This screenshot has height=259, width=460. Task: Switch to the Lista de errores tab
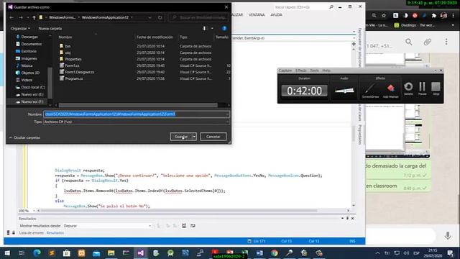pos(31,233)
